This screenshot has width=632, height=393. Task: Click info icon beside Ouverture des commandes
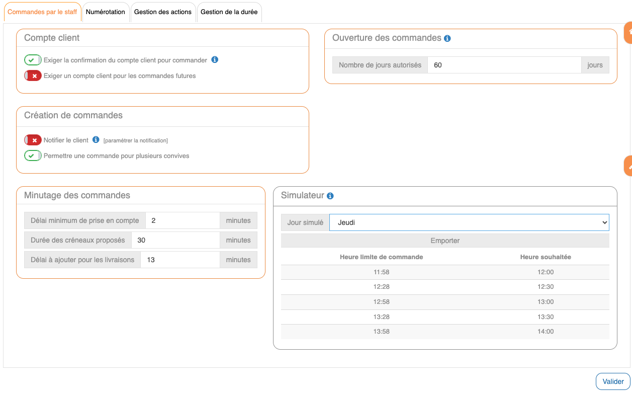(447, 38)
